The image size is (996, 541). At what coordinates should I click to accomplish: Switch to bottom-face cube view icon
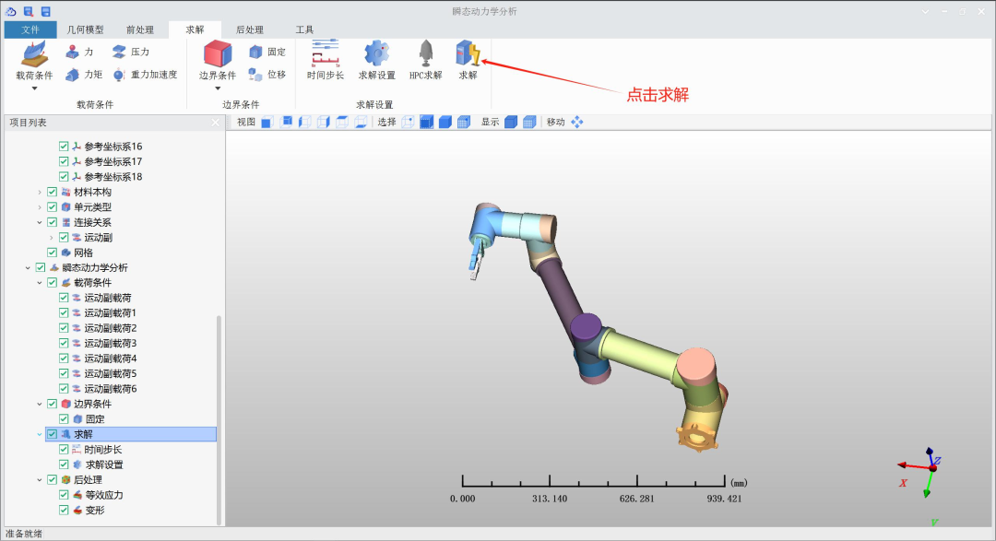pyautogui.click(x=361, y=122)
